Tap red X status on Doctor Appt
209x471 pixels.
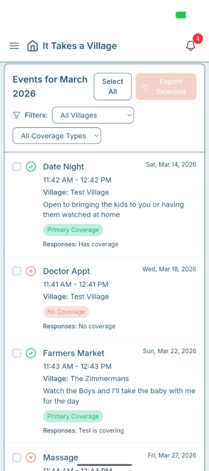pos(31,271)
